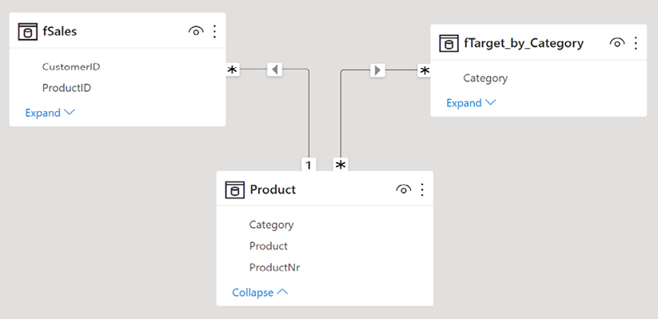658x319 pixels.
Task: Select the ProductID field in fSales
Action: point(66,88)
